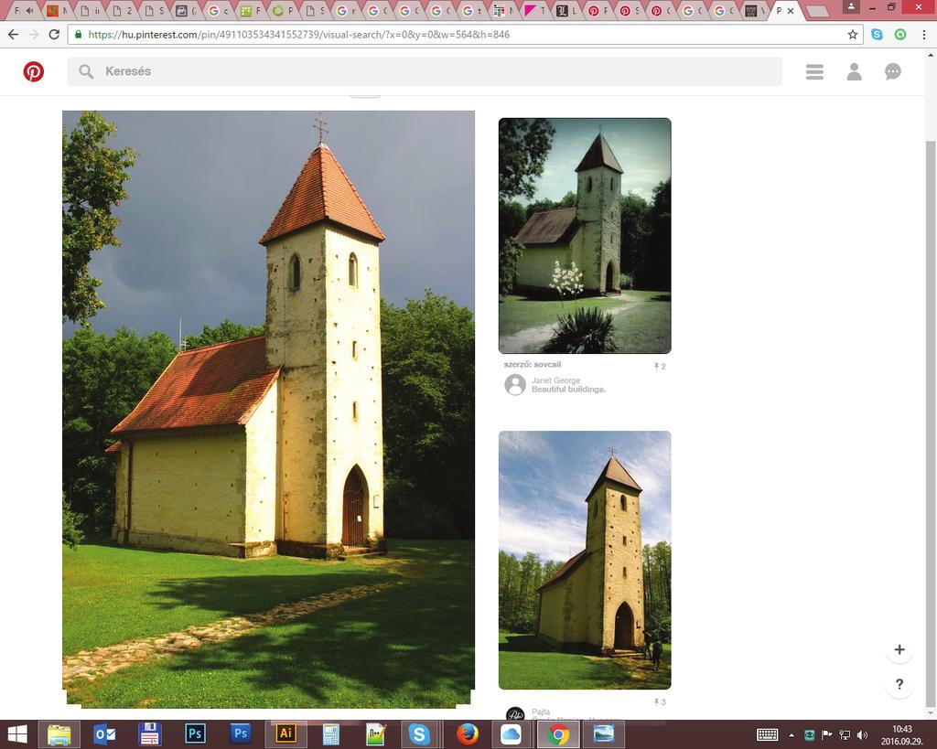Click the Skype extension icon in Chrome toolbar
937x749 pixels.
click(x=877, y=35)
